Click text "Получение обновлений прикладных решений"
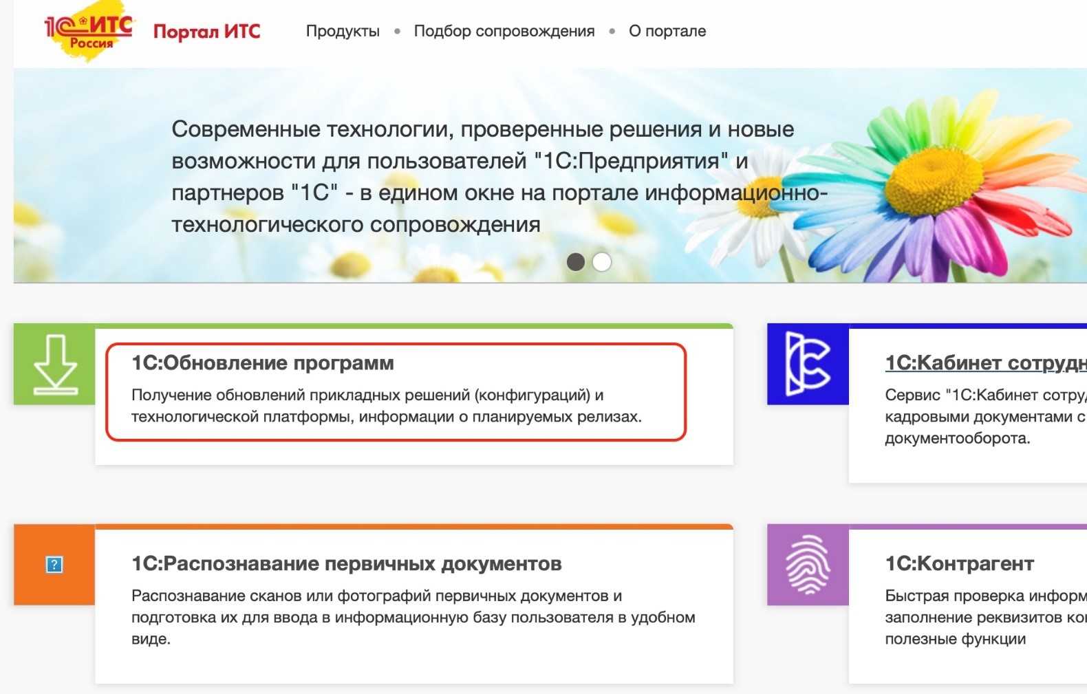Viewport: 1087px width, 694px height. point(301,395)
